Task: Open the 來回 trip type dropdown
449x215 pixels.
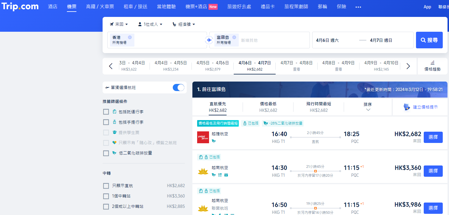Action: coord(119,24)
